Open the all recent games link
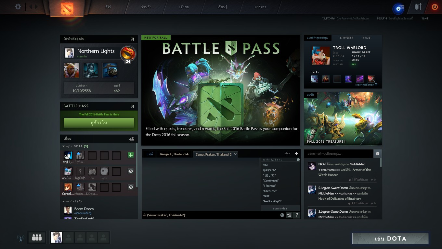The width and height of the screenshot is (442, 249). [366, 84]
